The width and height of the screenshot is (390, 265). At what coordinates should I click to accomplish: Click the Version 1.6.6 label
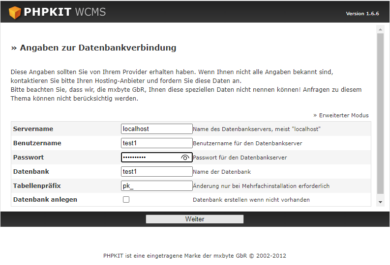[362, 14]
